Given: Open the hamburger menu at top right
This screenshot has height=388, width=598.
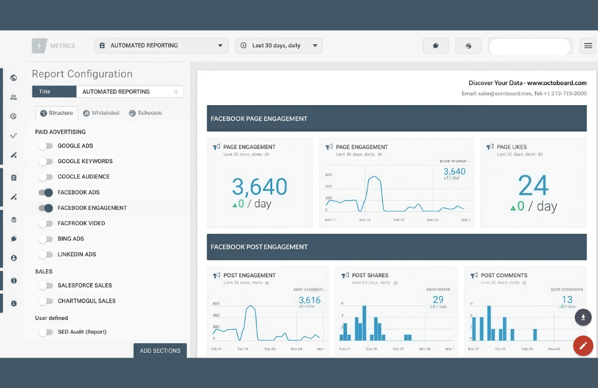Looking at the screenshot, I should point(588,46).
